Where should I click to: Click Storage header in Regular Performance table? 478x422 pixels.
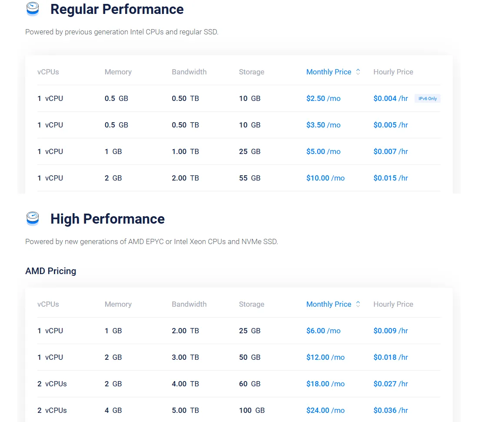252,72
